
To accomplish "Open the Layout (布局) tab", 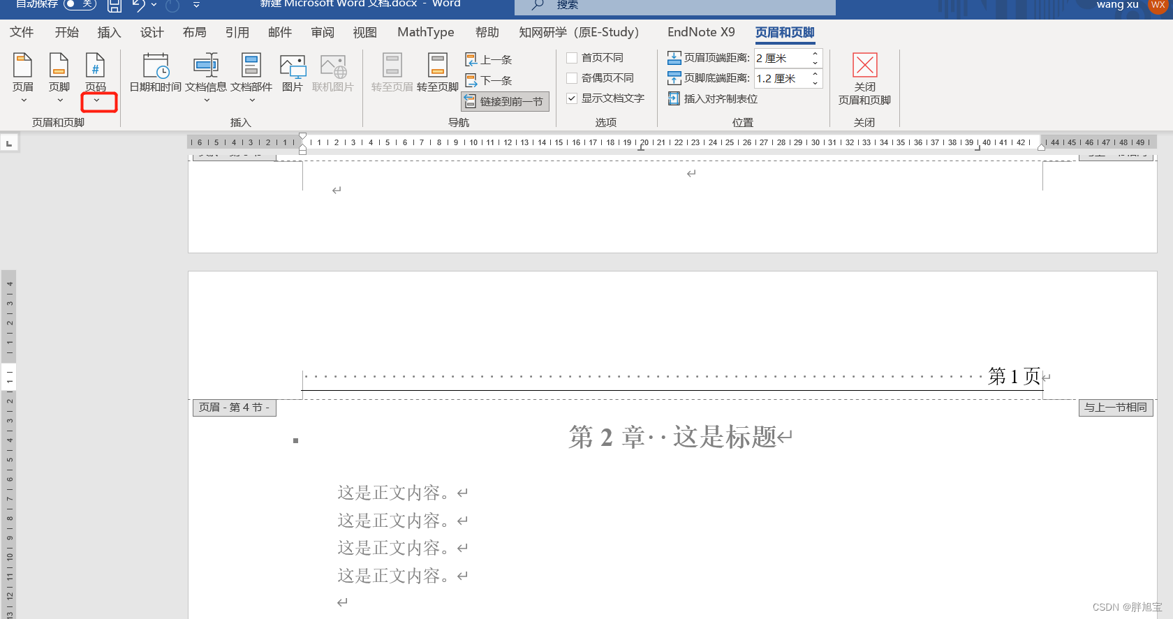I will click(195, 32).
